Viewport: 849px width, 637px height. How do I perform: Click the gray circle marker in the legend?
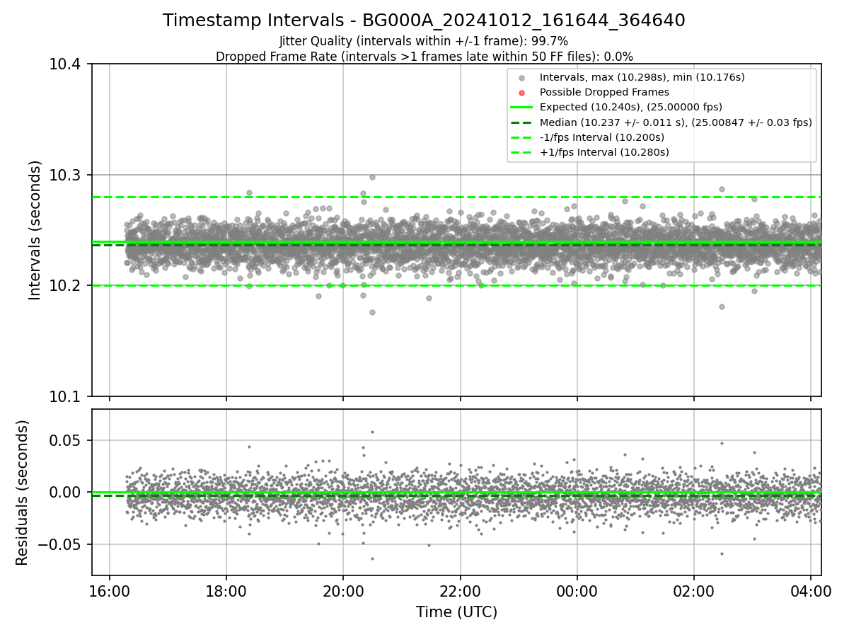pos(521,78)
